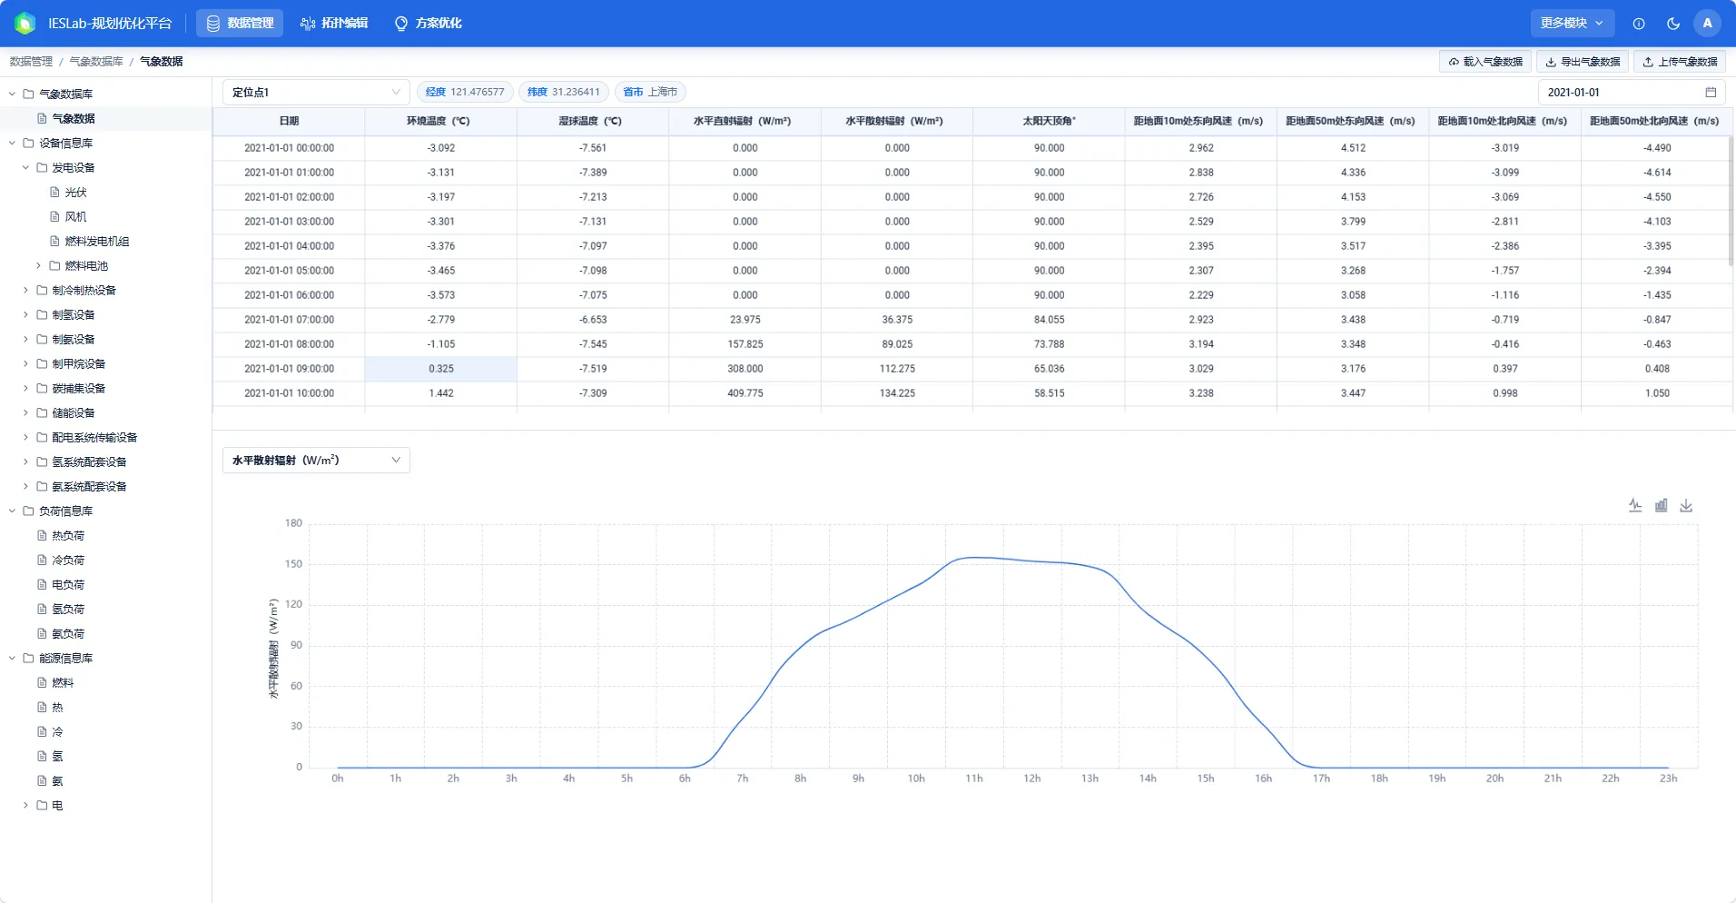The image size is (1736, 903).
Task: Open the 水平散射辐射 chart variable dropdown
Action: [316, 461]
